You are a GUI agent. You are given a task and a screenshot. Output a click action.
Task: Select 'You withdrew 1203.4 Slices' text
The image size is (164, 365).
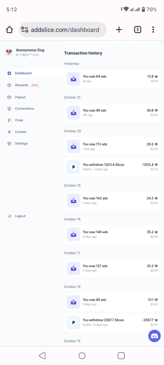104,165
